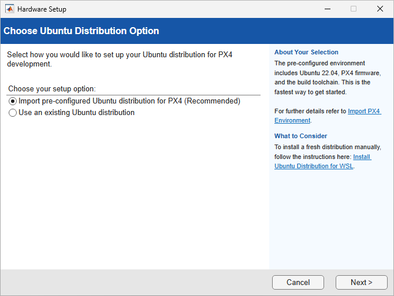Click the What to Consider heading

301,136
